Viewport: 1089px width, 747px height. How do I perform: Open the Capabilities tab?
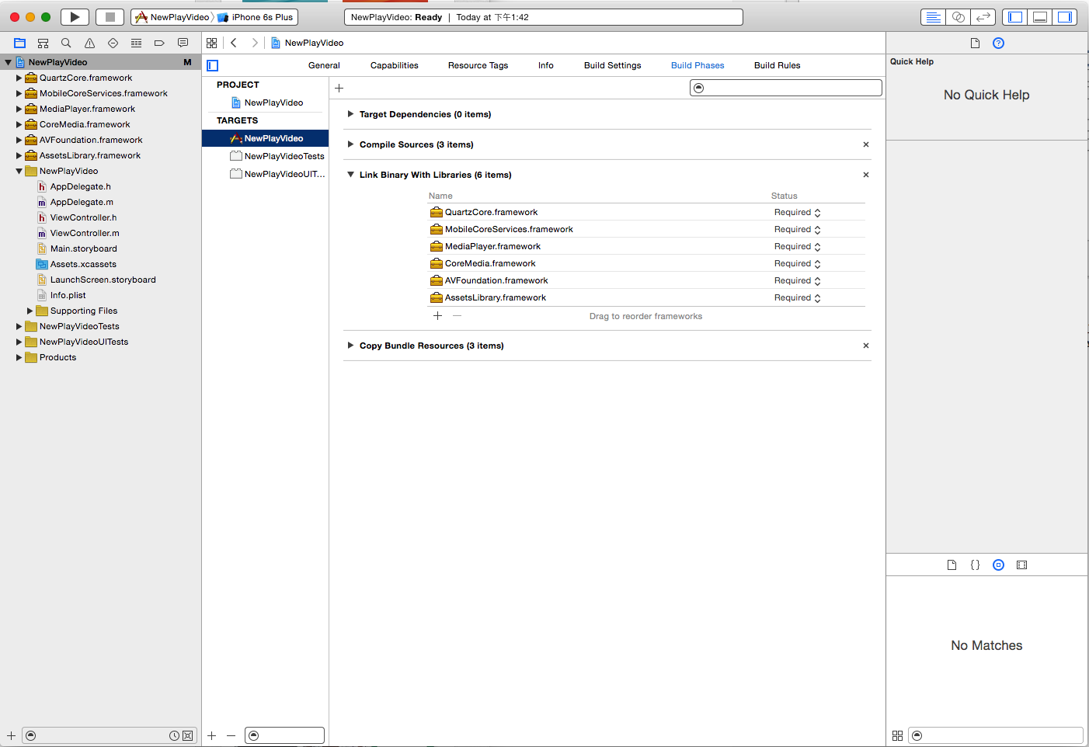tap(395, 65)
